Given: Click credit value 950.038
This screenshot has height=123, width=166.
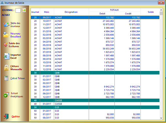Looking at the screenshot, I should tap(136, 118).
